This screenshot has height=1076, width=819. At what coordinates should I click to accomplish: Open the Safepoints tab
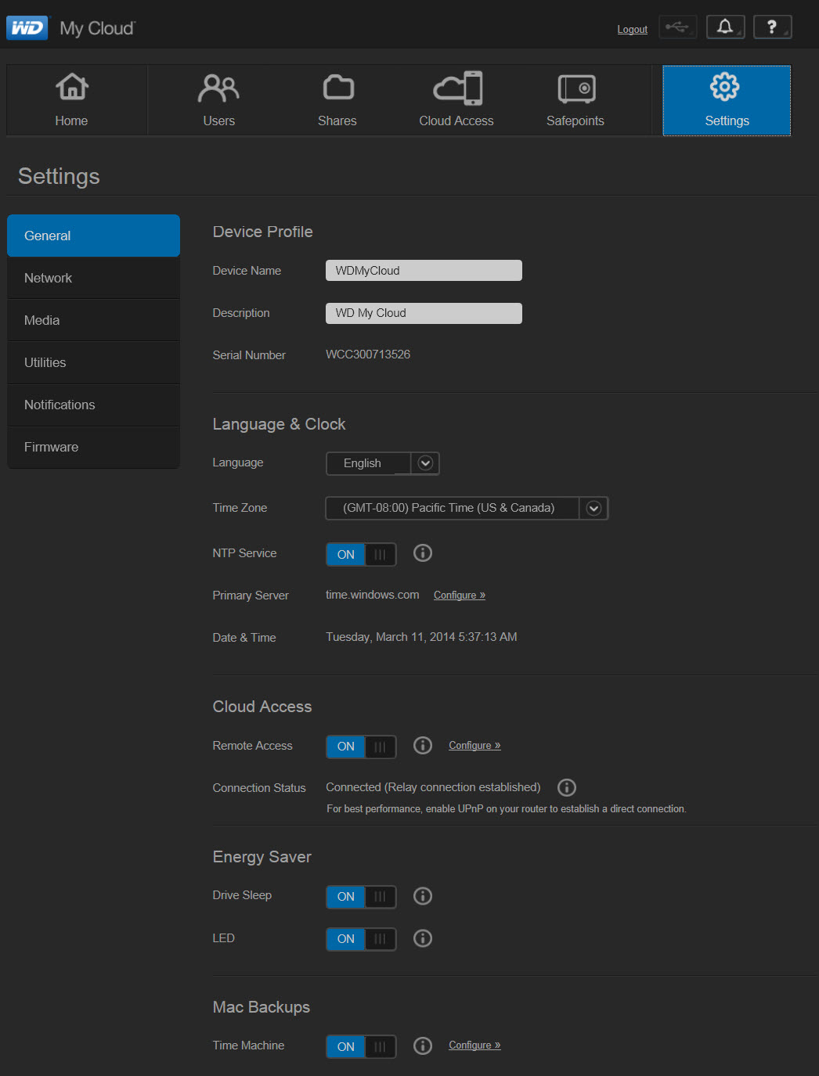(x=575, y=100)
